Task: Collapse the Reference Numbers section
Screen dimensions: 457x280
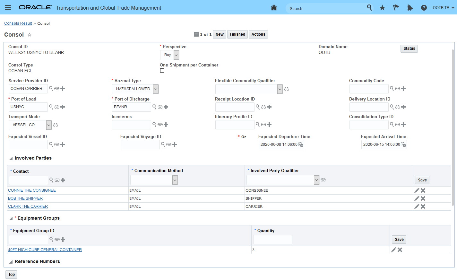Action: (11, 262)
